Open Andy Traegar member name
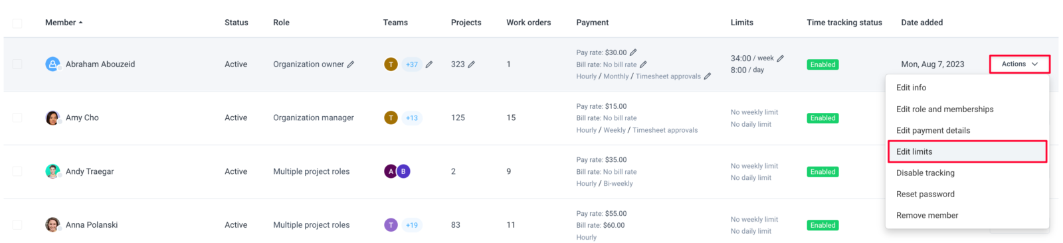This screenshot has height=243, width=1063. [x=90, y=171]
